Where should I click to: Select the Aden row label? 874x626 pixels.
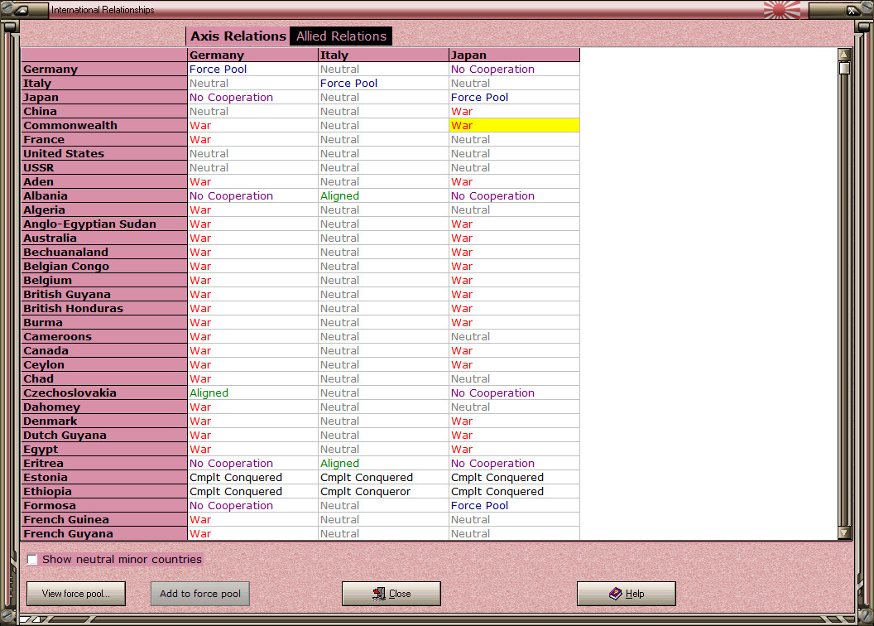tap(104, 181)
